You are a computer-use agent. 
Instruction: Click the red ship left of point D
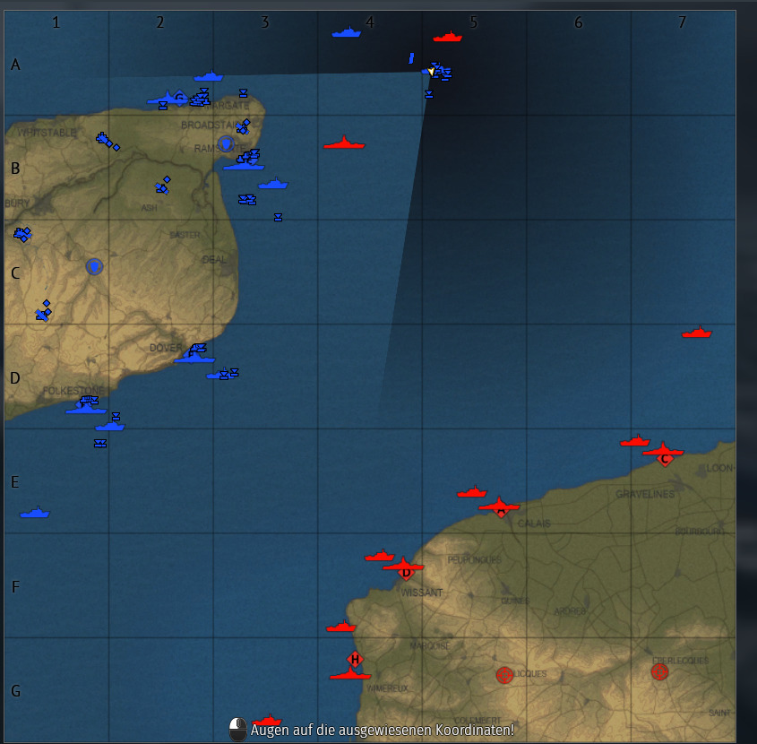(380, 555)
